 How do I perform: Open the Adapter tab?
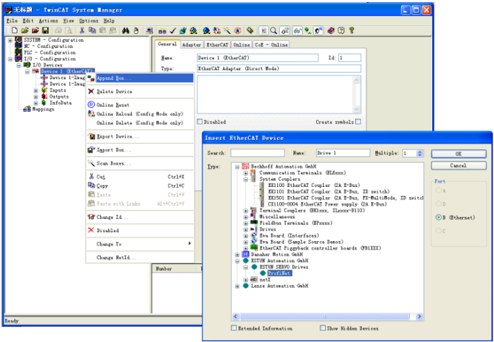192,44
